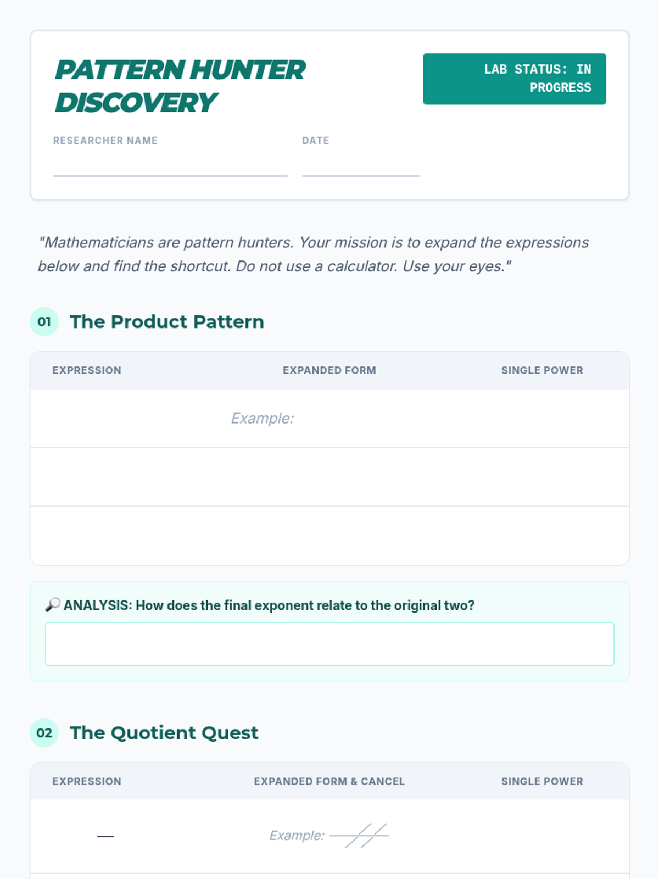Image resolution: width=659 pixels, height=879 pixels.
Task: Click the fraction bar in Quotient Expression column
Action: [105, 836]
